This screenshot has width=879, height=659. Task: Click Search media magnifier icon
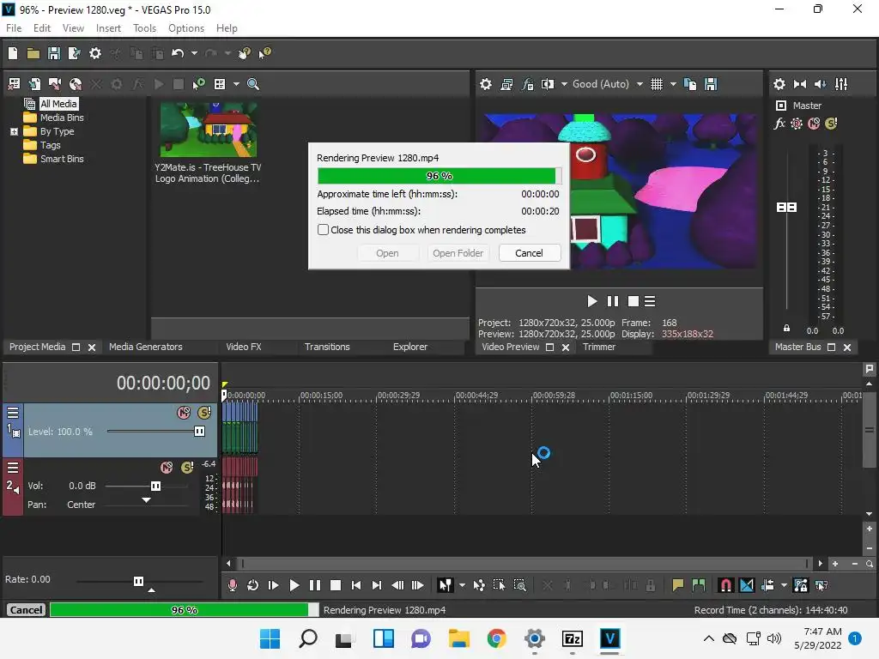click(253, 84)
